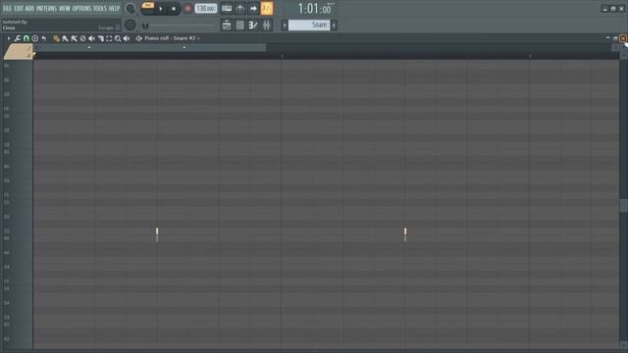Minimize the piano roll window
This screenshot has height=353, width=628.
pos(608,38)
